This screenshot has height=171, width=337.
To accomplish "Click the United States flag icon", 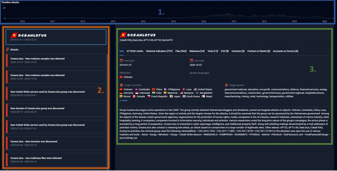I will [195, 89].
